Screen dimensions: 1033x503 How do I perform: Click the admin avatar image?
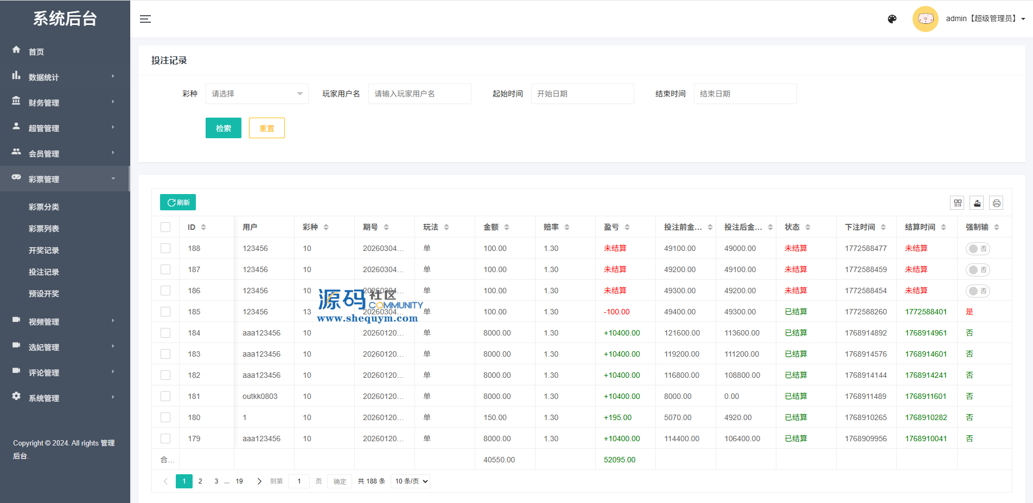click(x=925, y=19)
